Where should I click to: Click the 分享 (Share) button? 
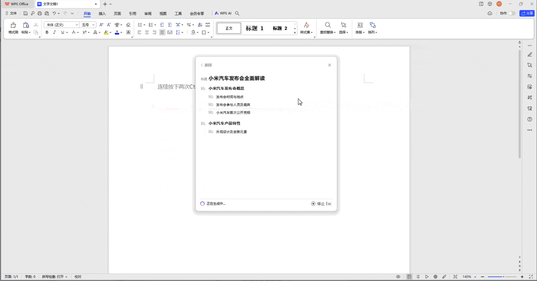point(527,13)
